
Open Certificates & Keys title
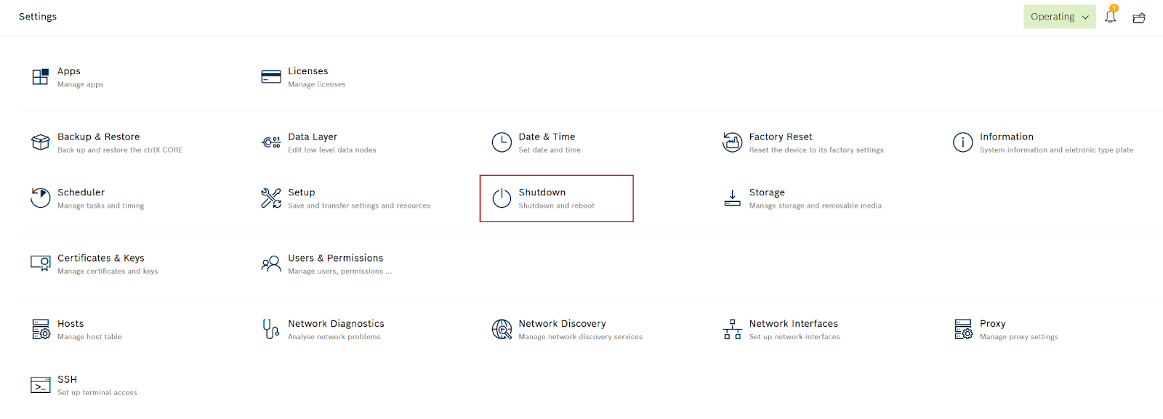[x=101, y=258]
